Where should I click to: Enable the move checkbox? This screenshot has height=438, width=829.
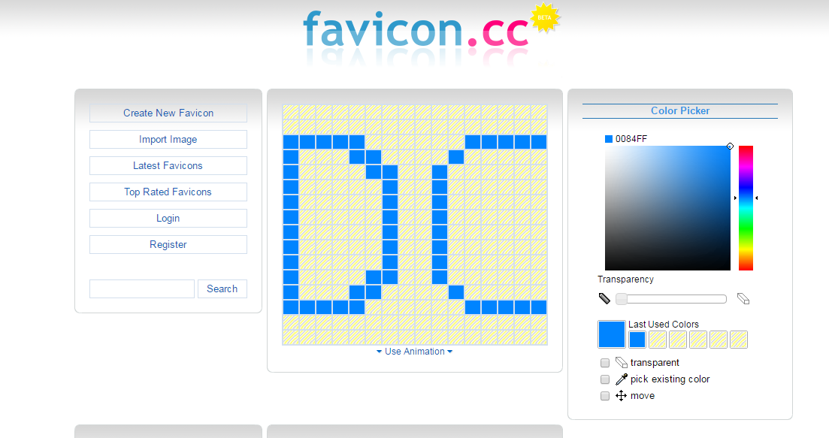click(605, 396)
